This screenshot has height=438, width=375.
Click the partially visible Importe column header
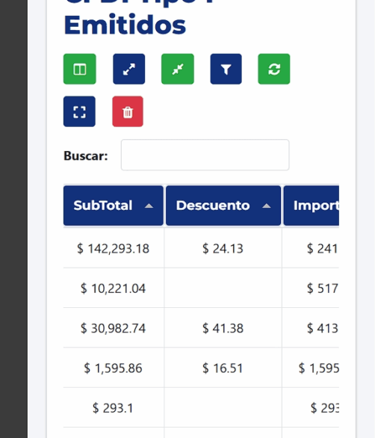pyautogui.click(x=312, y=206)
